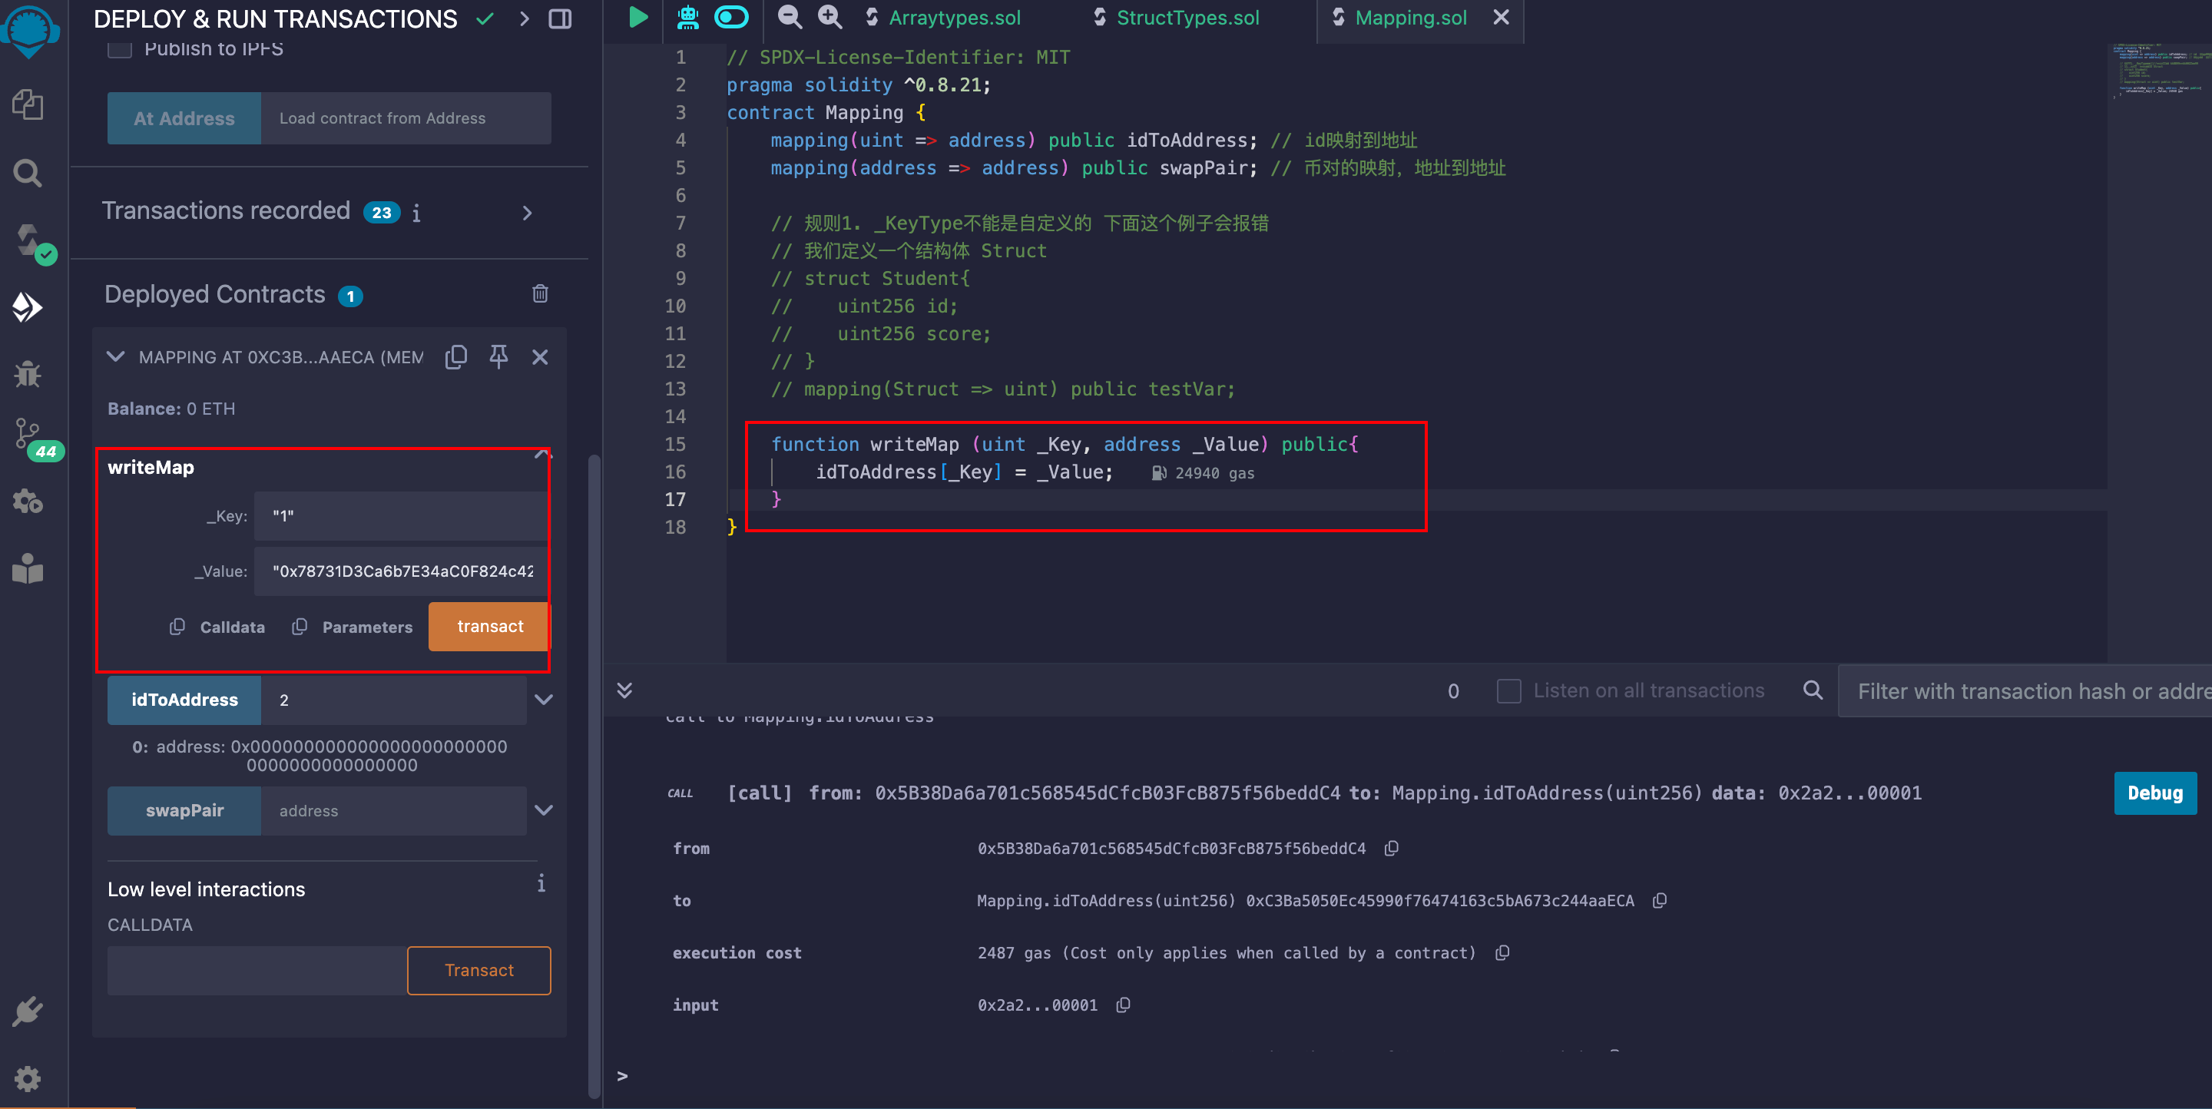Edit the writeMap _Key input field
The image size is (2212, 1109).
point(401,516)
